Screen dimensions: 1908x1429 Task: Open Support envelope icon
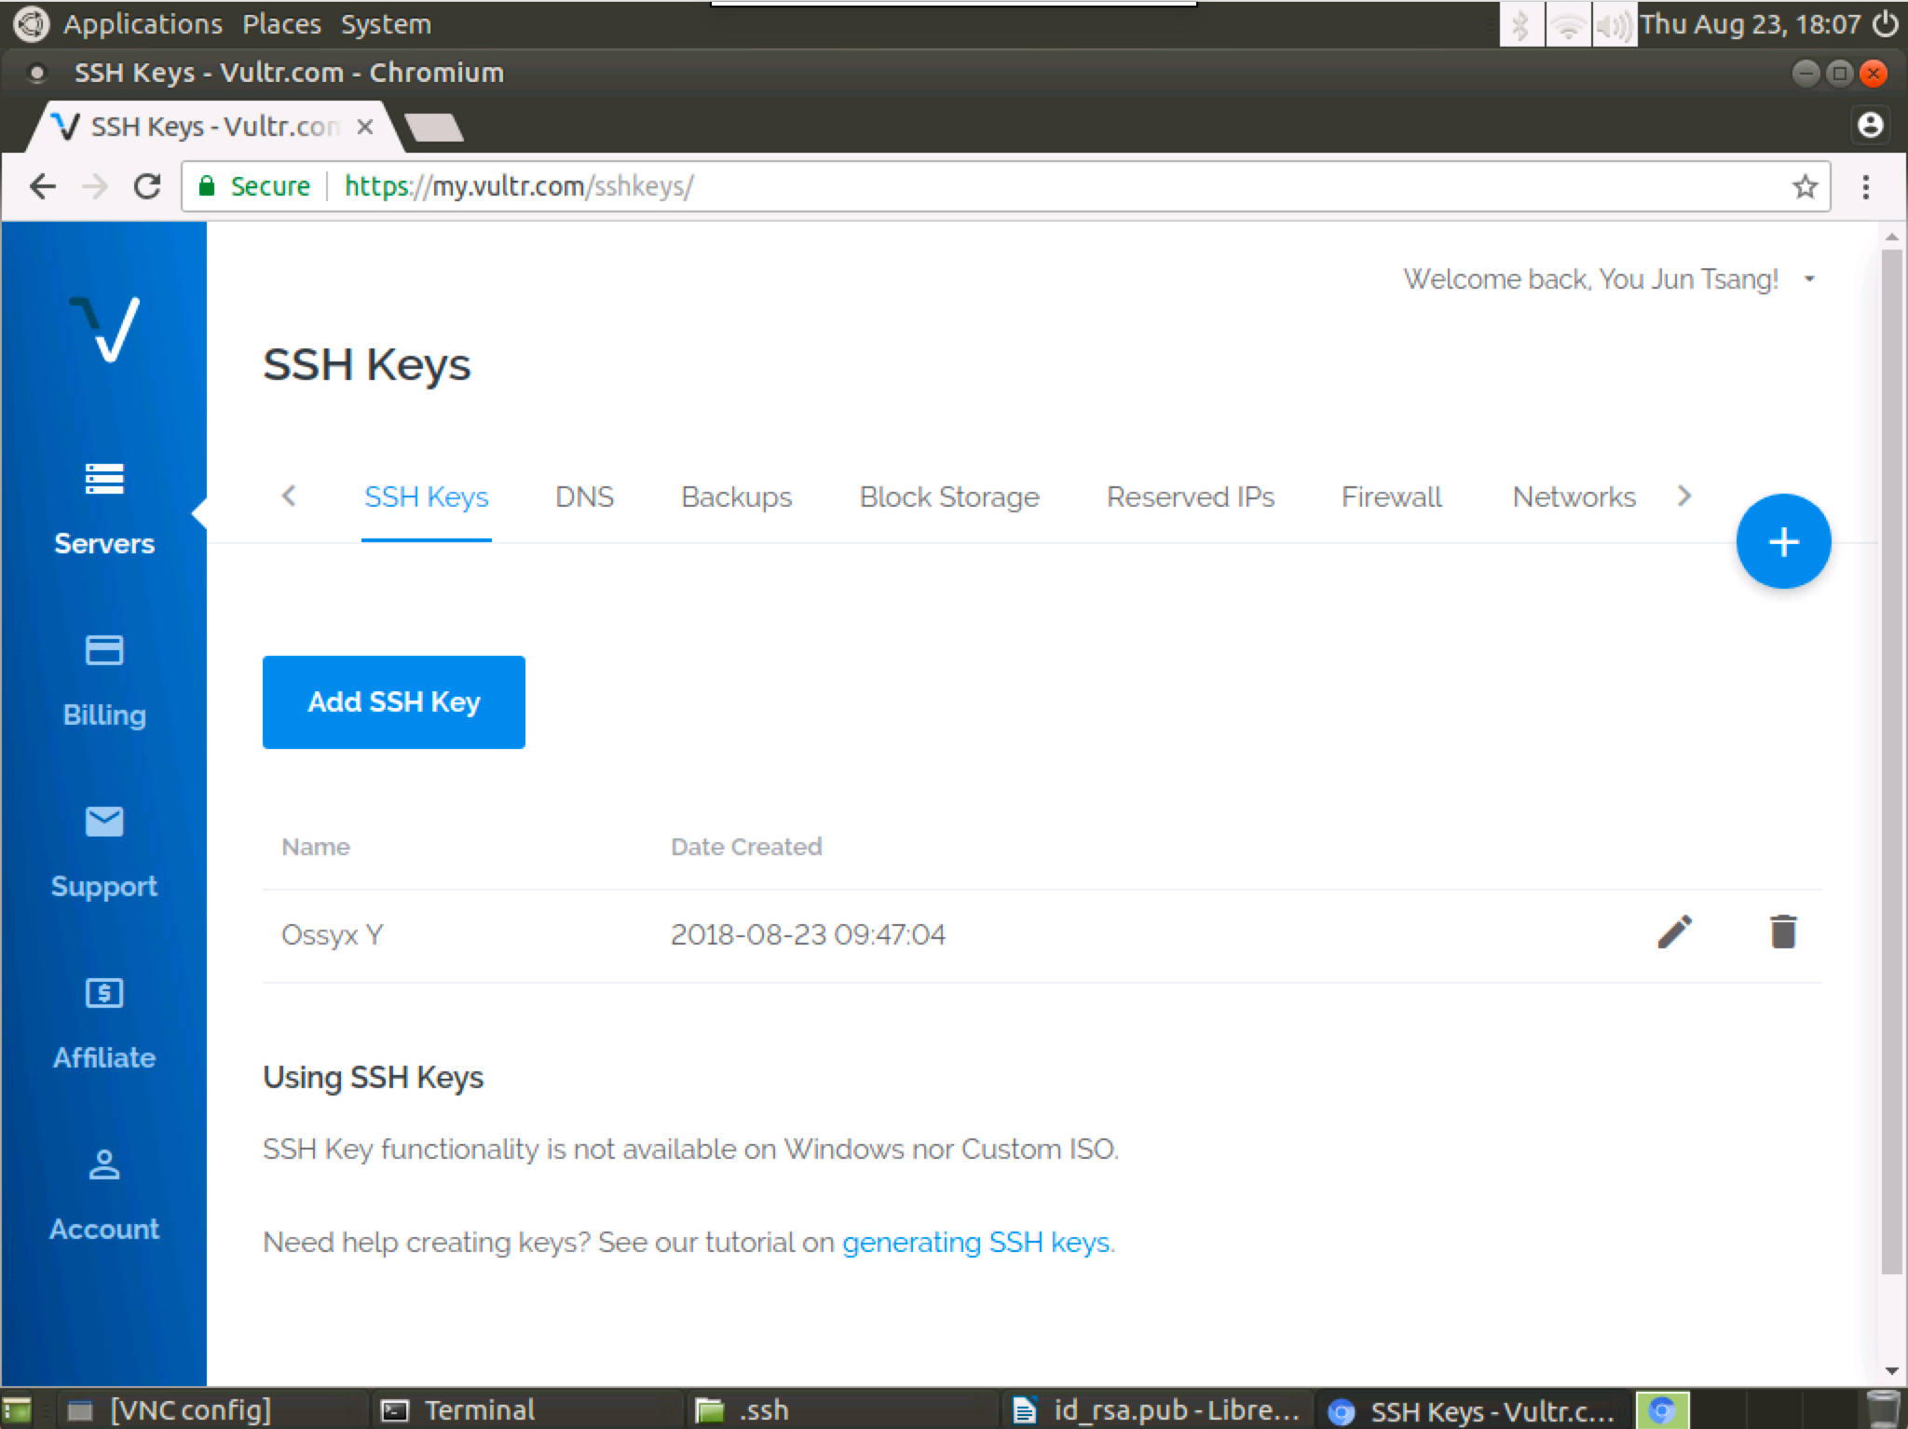click(x=104, y=821)
